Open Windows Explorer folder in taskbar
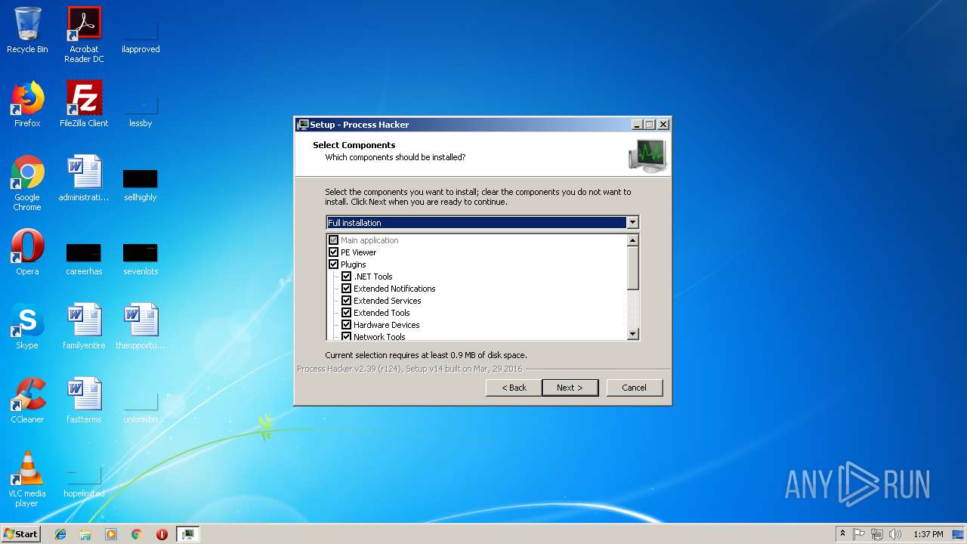Image resolution: width=967 pixels, height=544 pixels. (x=85, y=534)
